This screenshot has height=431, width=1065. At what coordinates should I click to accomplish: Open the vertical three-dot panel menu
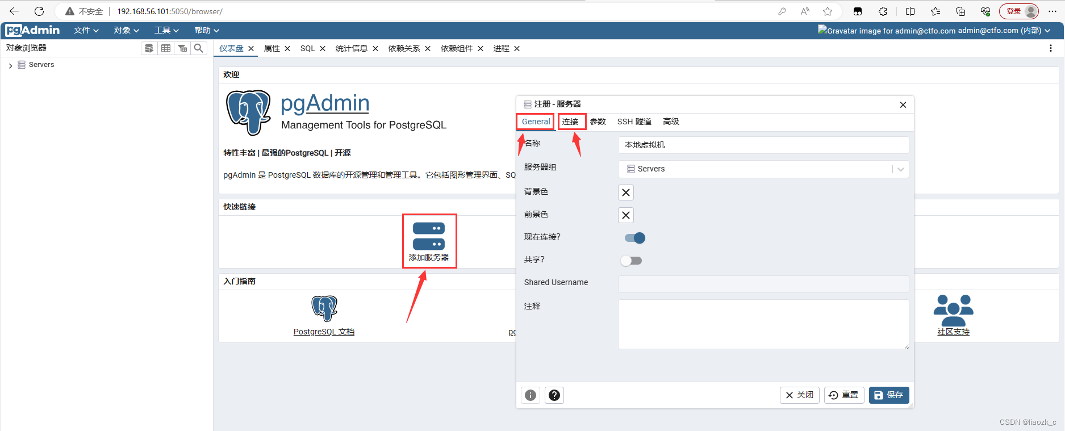point(1050,49)
